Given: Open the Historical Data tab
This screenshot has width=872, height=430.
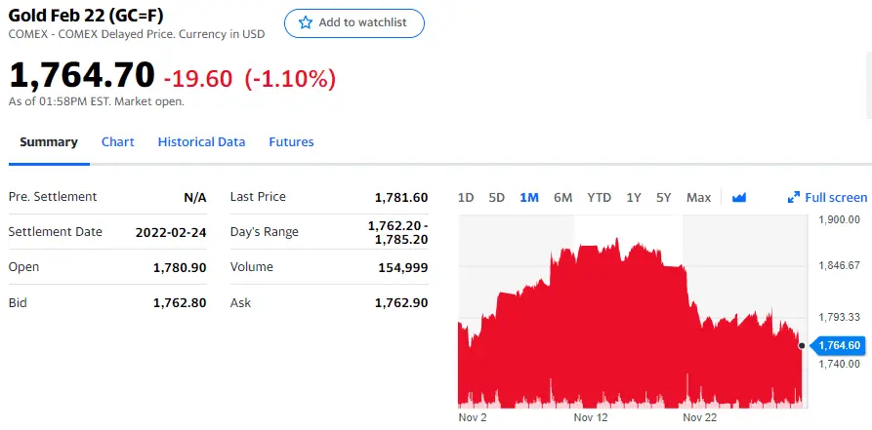Looking at the screenshot, I should tap(201, 142).
